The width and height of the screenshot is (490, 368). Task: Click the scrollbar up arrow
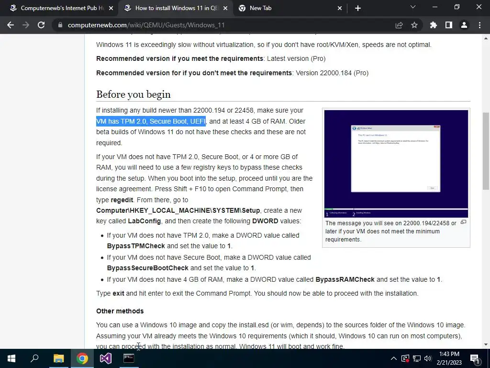486,38
